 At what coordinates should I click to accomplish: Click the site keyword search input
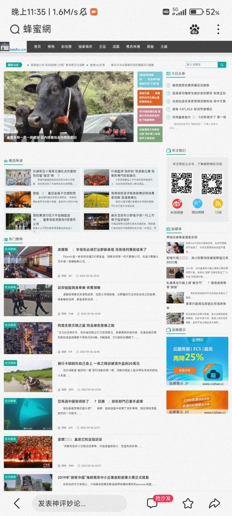[x=202, y=65]
